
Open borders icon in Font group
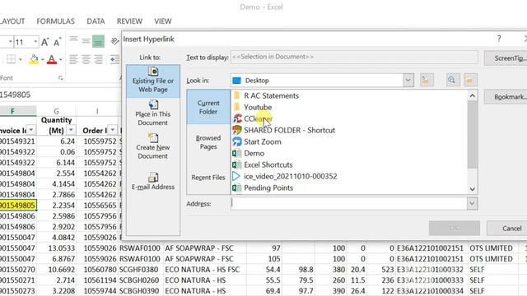(x=11, y=60)
